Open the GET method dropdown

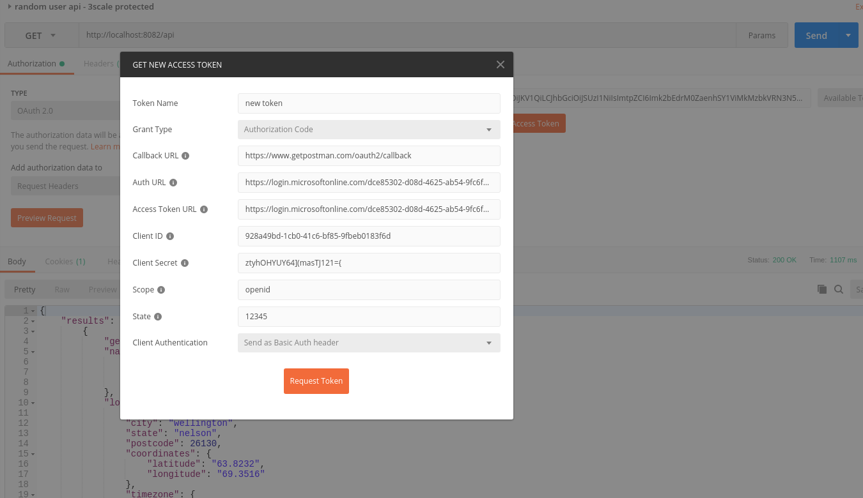point(41,36)
